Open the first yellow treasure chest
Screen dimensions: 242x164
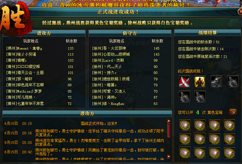click(x=185, y=125)
